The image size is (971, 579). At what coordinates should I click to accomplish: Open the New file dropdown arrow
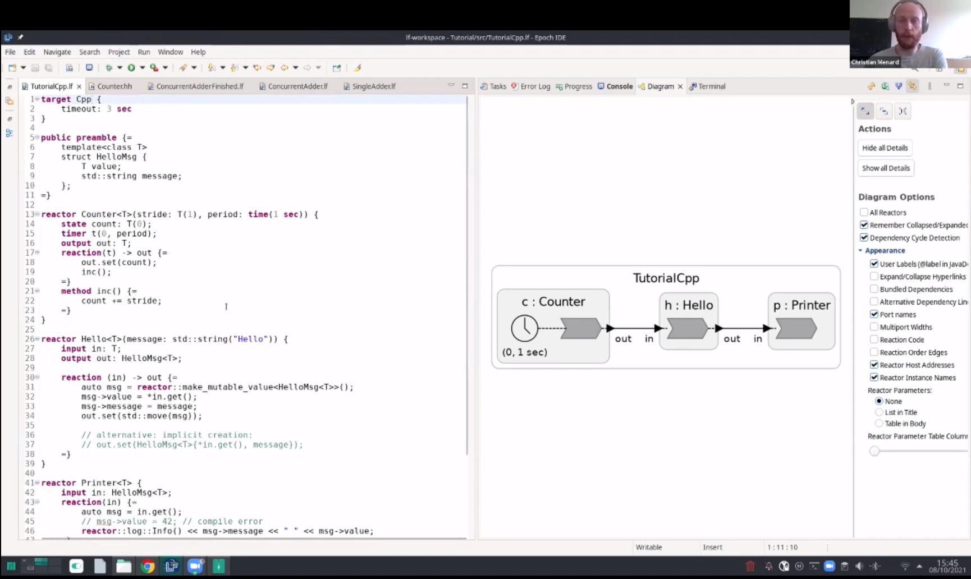(x=23, y=68)
